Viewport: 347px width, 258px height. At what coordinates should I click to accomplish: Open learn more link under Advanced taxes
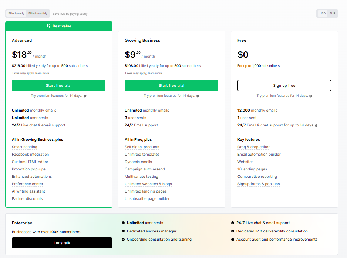(42, 74)
